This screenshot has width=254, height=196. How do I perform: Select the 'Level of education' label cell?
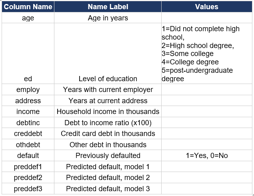(x=108, y=79)
